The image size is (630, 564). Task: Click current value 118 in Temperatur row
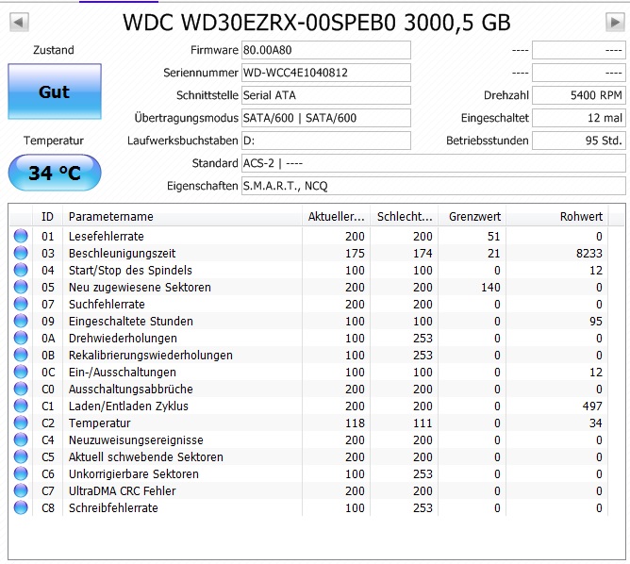[x=355, y=423]
